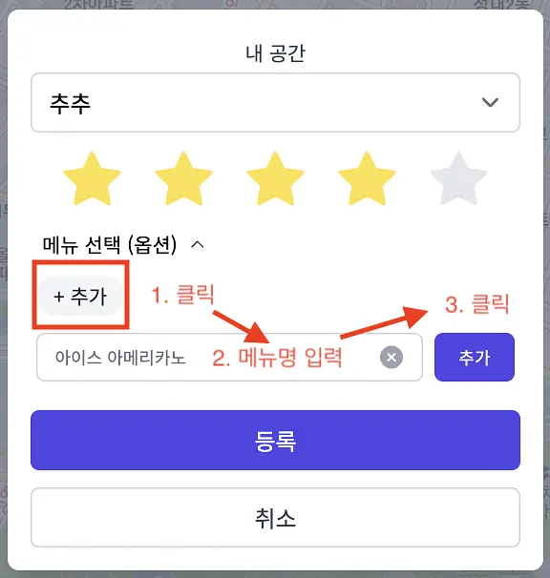550x578 pixels.
Task: Open the 추추 space dropdown
Action: tap(275, 102)
